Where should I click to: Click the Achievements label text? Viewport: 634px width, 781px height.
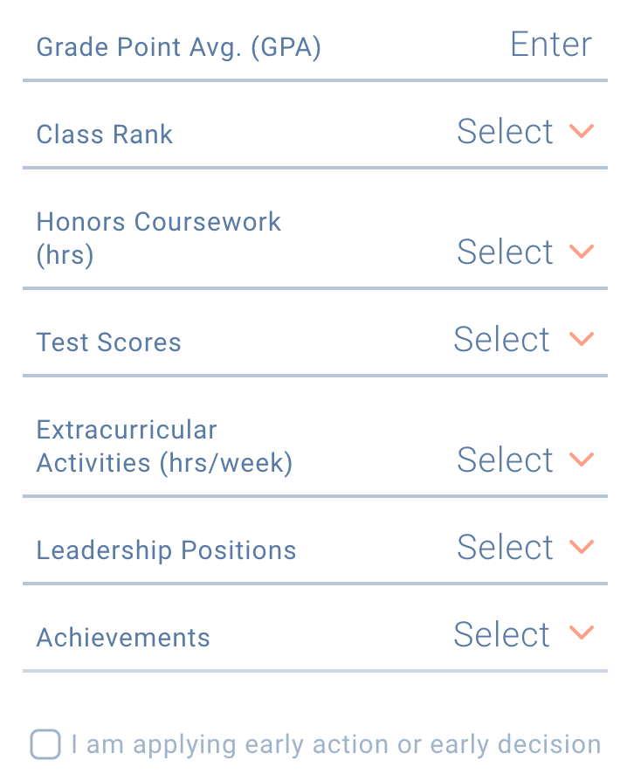click(123, 638)
